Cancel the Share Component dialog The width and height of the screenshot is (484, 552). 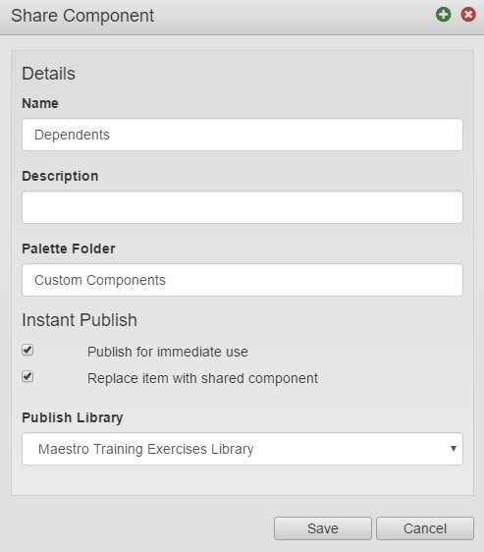pos(425,528)
